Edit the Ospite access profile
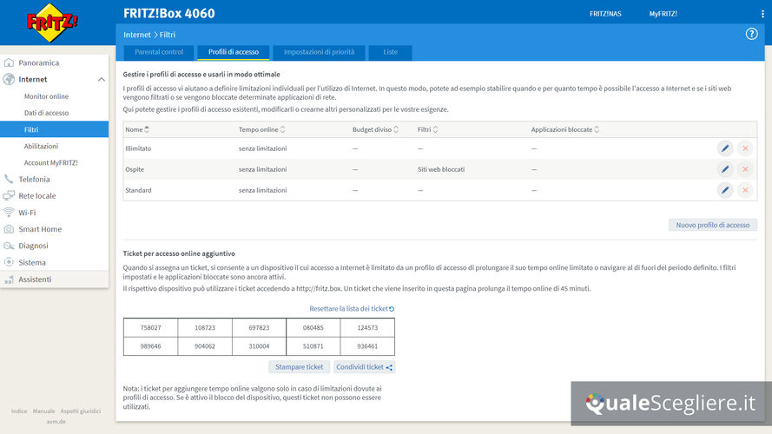Image resolution: width=772 pixels, height=434 pixels. [x=725, y=169]
